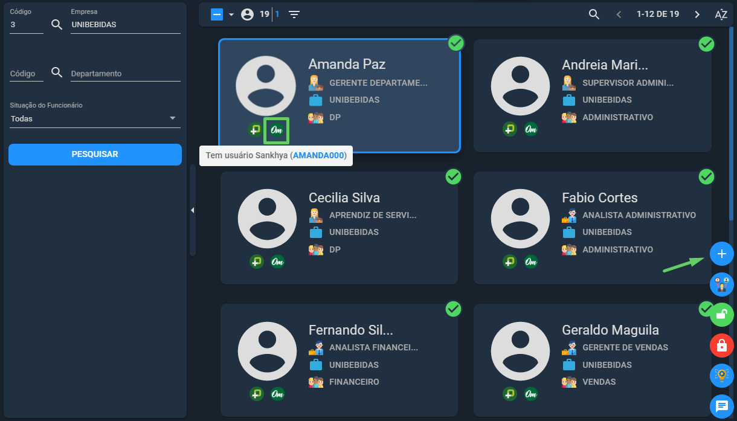This screenshot has width=737, height=421.
Task: Click the red lock floating button
Action: (x=721, y=345)
